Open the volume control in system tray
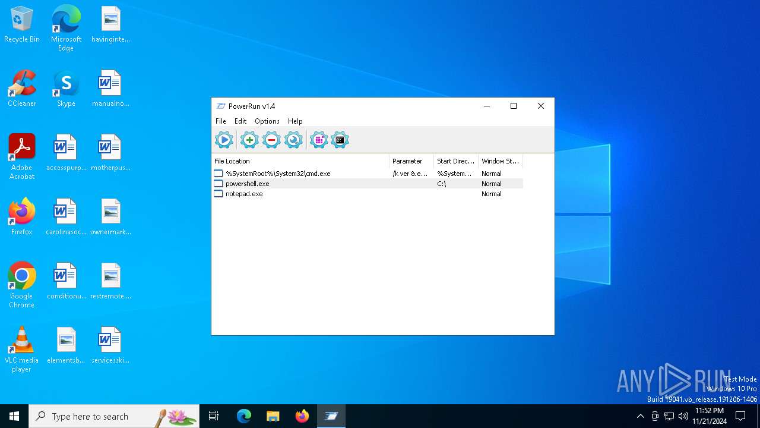 pyautogui.click(x=683, y=416)
